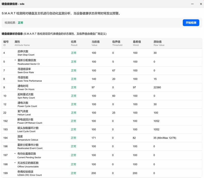204x178 pixels.
Task: Select the 起转重试次数 Spin Retry Count row
Action: tap(102, 96)
